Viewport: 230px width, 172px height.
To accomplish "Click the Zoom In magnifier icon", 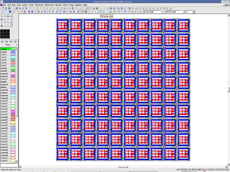I will click(x=20, y=8).
